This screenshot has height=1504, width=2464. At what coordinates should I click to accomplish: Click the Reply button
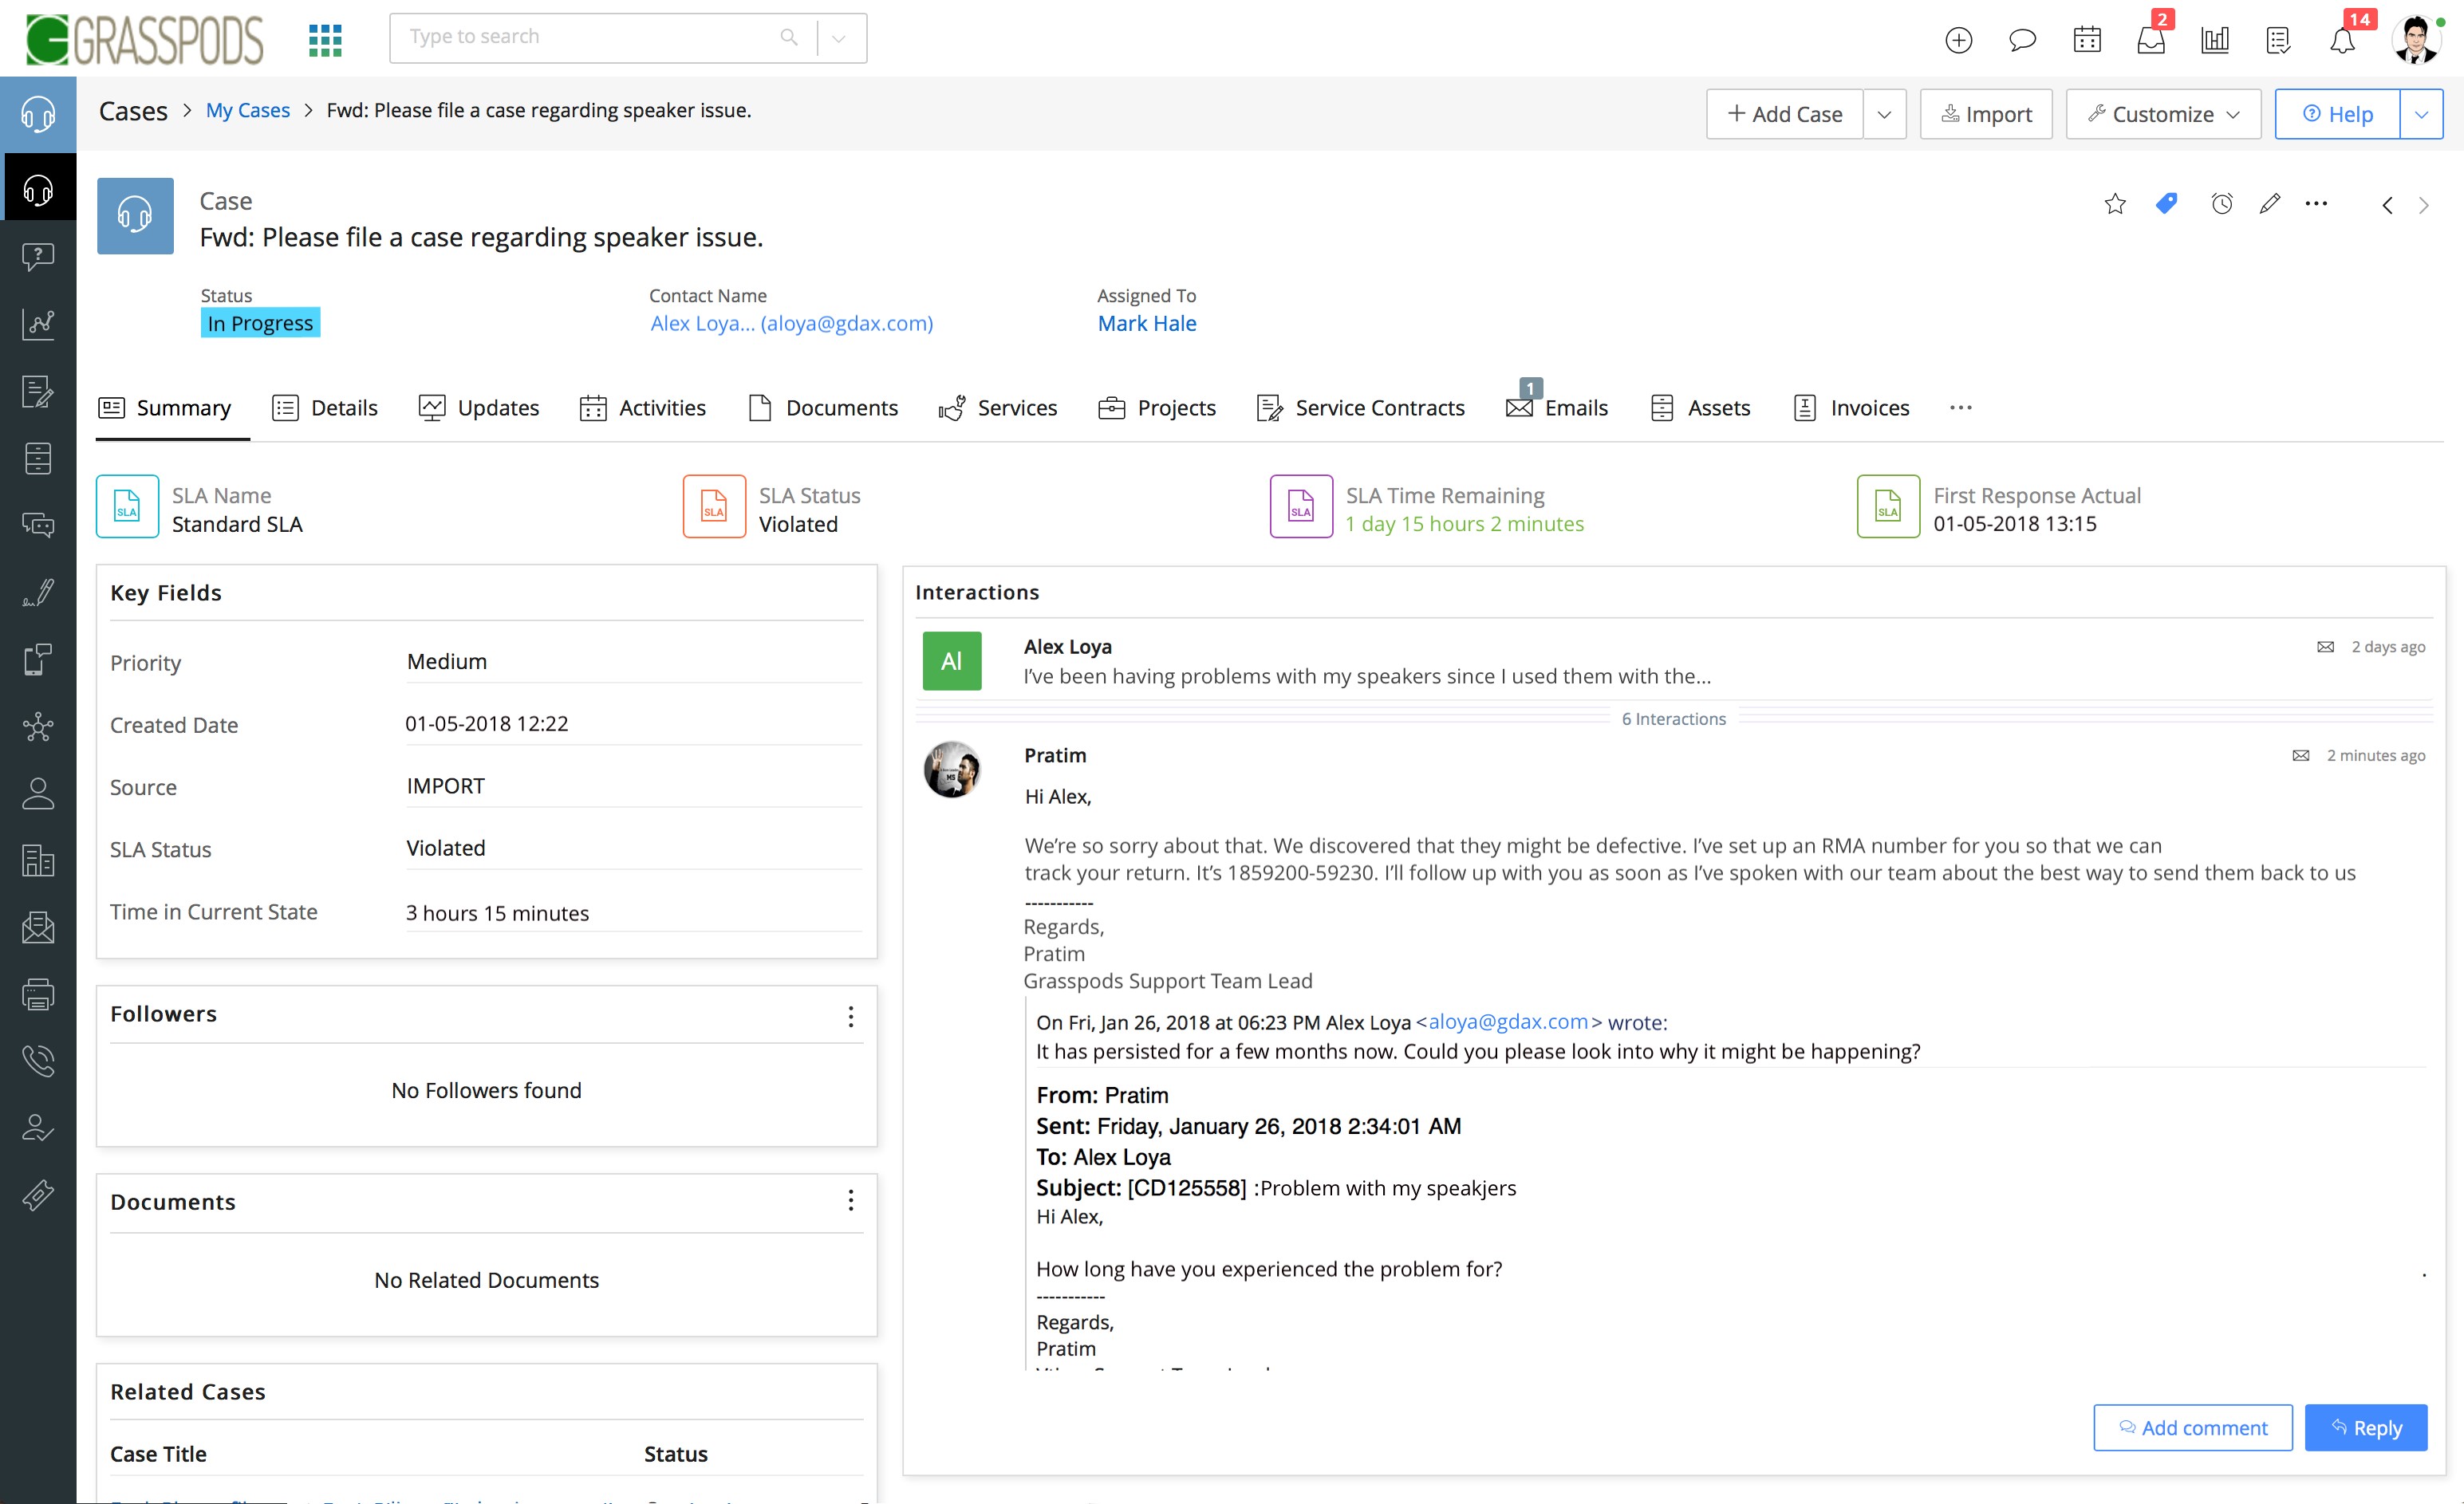point(2365,1427)
